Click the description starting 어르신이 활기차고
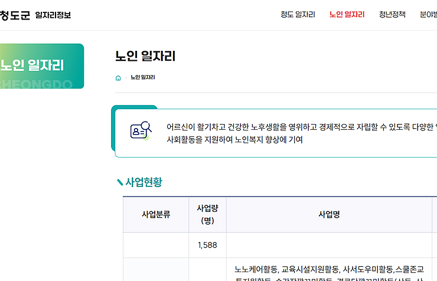 click(302, 133)
